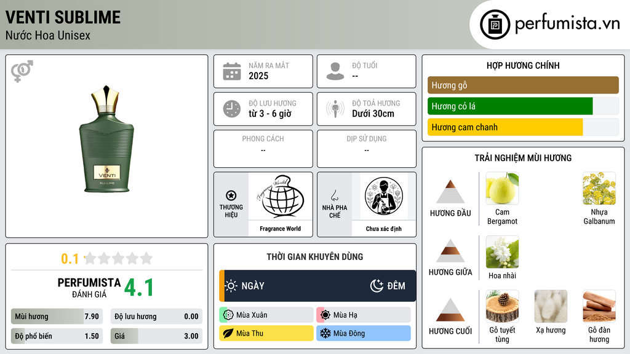Select the Mùa Xuân season chip
Image resolution: width=630 pixels, height=354 pixels.
[266, 315]
